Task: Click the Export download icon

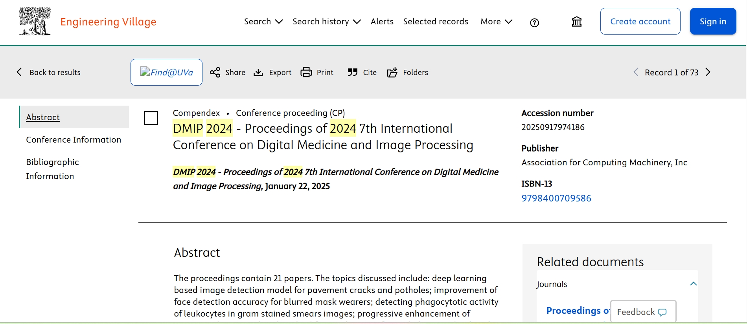Action: [x=258, y=72]
